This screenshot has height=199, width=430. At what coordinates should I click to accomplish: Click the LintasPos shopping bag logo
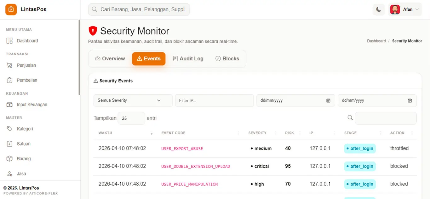coord(11,9)
